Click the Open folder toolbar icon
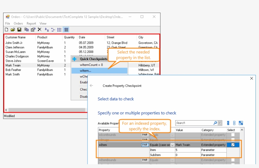 [13, 30]
